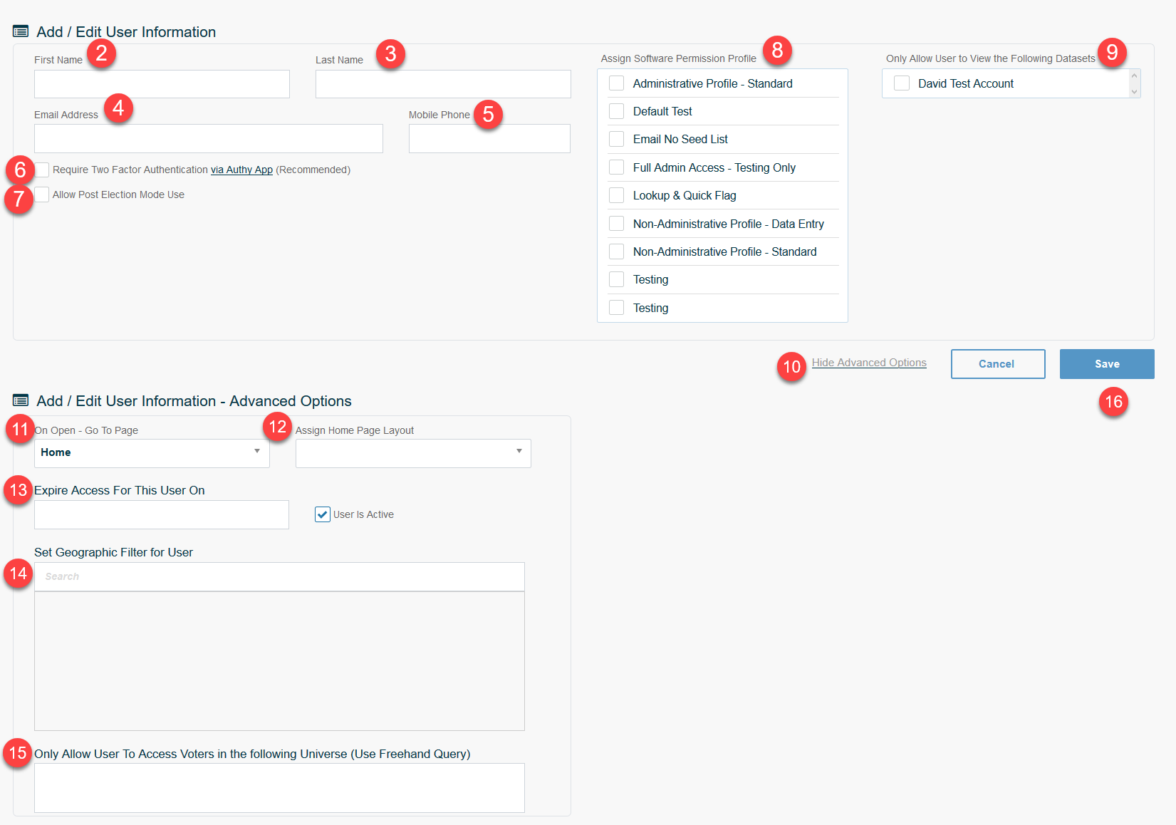1176x825 pixels.
Task: Click the Add/Edit User Information panel icon
Action: 20,31
